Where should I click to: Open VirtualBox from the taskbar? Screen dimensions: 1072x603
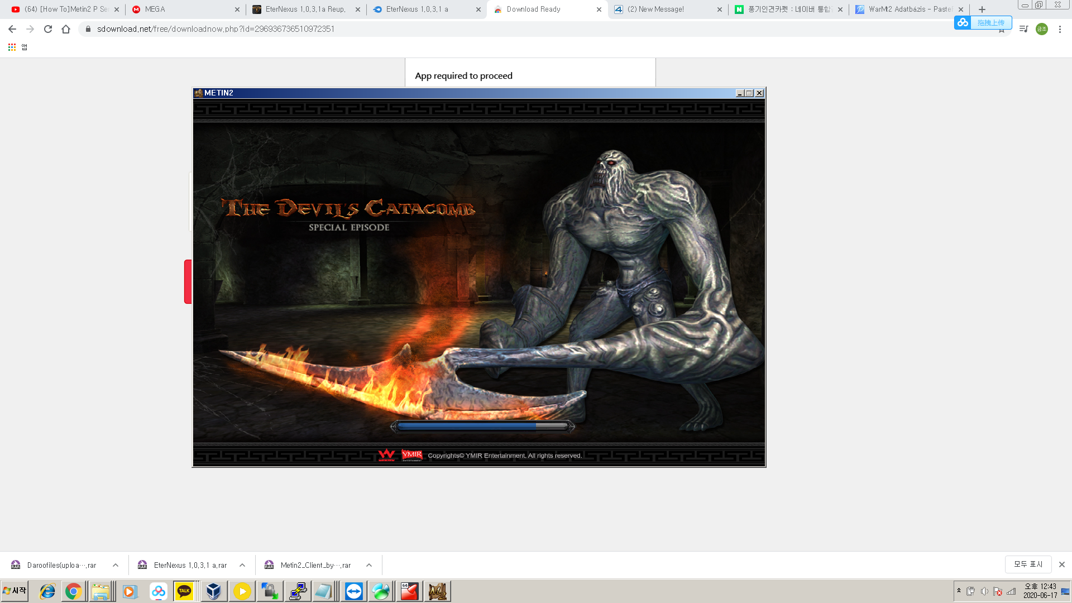tap(213, 591)
